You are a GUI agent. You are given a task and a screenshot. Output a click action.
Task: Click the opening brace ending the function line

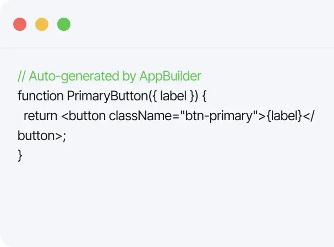click(x=204, y=96)
